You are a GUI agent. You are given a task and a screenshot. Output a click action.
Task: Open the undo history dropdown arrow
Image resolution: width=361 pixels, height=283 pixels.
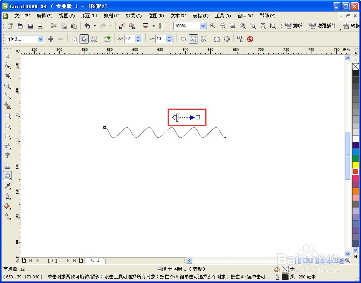pyautogui.click(x=95, y=26)
